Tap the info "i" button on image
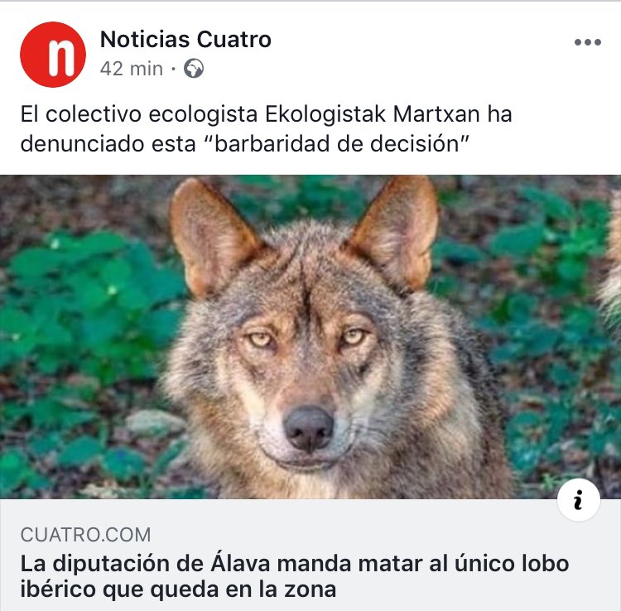Viewport: 621px width, 611px height. coord(578,500)
